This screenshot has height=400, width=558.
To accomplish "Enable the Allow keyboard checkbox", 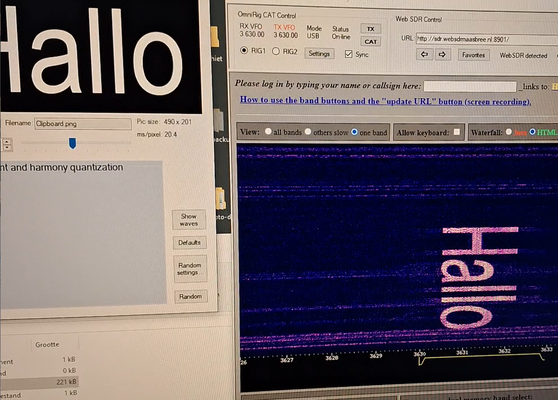I will point(457,132).
